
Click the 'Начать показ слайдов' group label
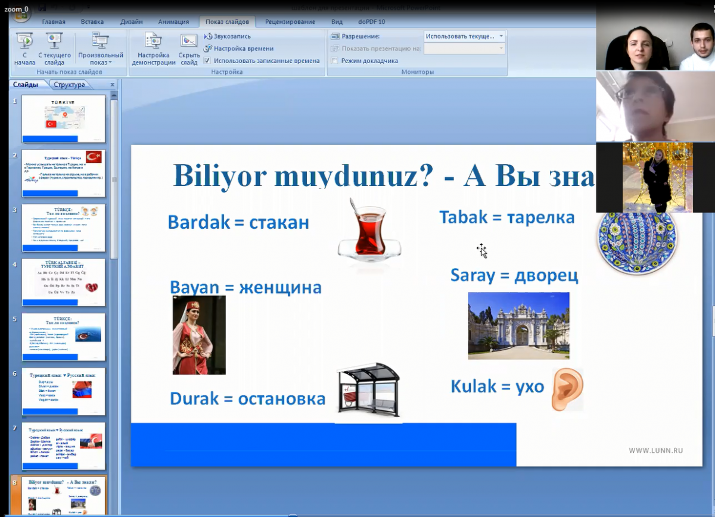pyautogui.click(x=69, y=72)
